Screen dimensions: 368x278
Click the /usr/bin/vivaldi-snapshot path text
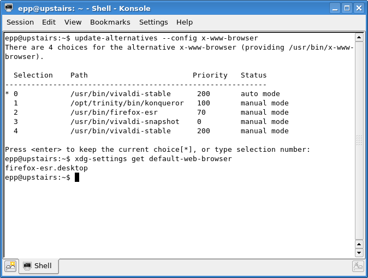click(125, 122)
